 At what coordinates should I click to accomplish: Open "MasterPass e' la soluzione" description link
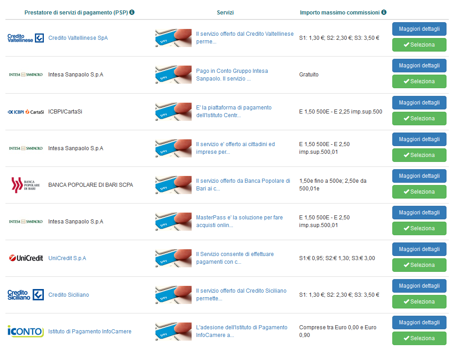(x=240, y=222)
